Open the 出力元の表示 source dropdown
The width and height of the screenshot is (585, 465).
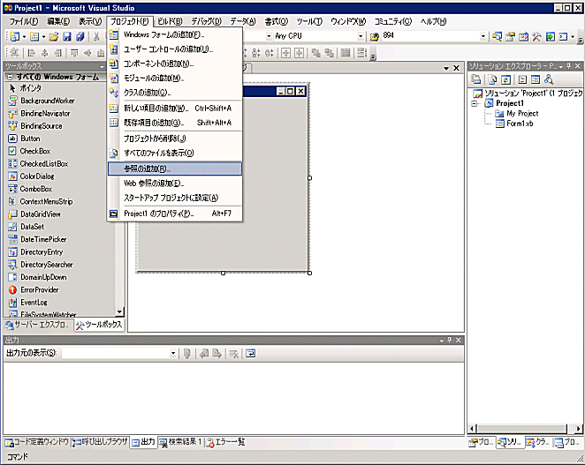point(173,353)
